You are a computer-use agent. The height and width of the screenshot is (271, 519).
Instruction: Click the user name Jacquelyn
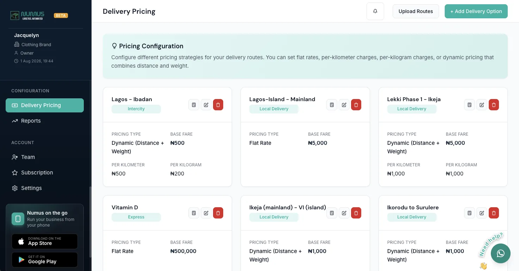(x=26, y=35)
